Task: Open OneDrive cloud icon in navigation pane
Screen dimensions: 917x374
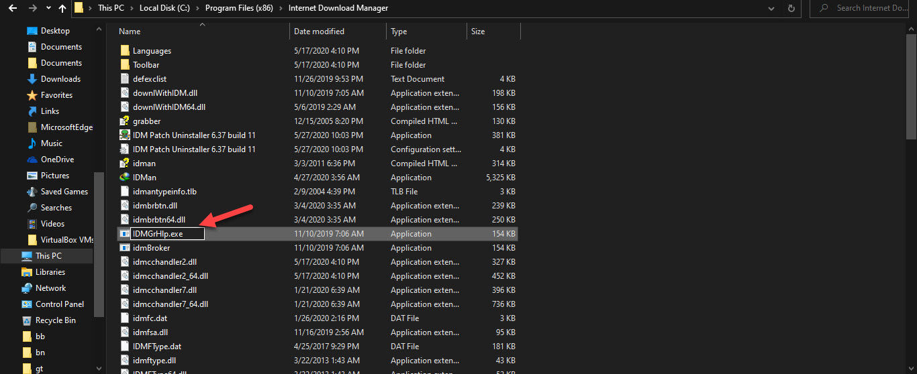Action: (32, 160)
